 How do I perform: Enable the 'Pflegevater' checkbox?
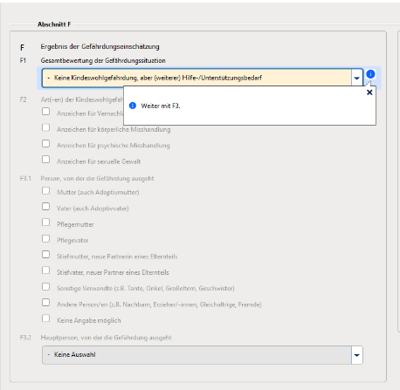(x=45, y=238)
